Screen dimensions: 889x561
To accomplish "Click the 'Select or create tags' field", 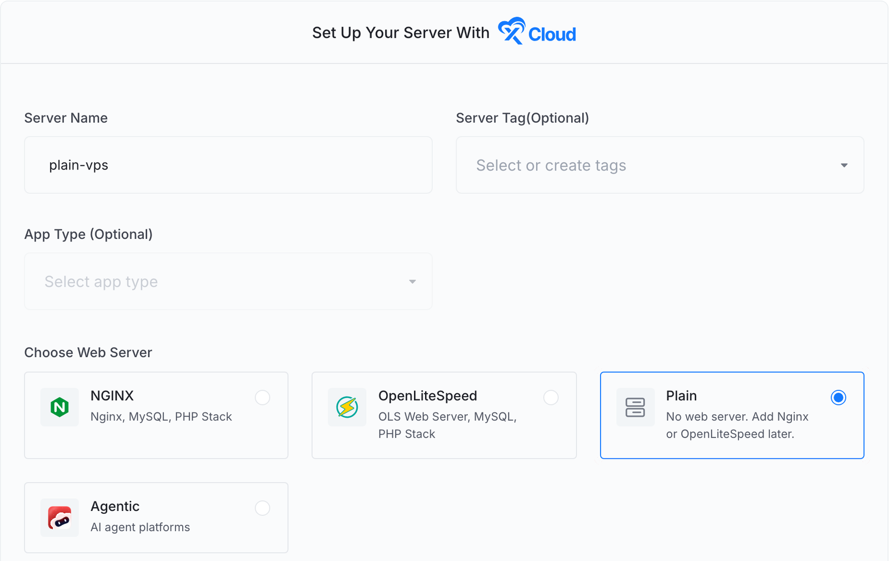I will 660,165.
